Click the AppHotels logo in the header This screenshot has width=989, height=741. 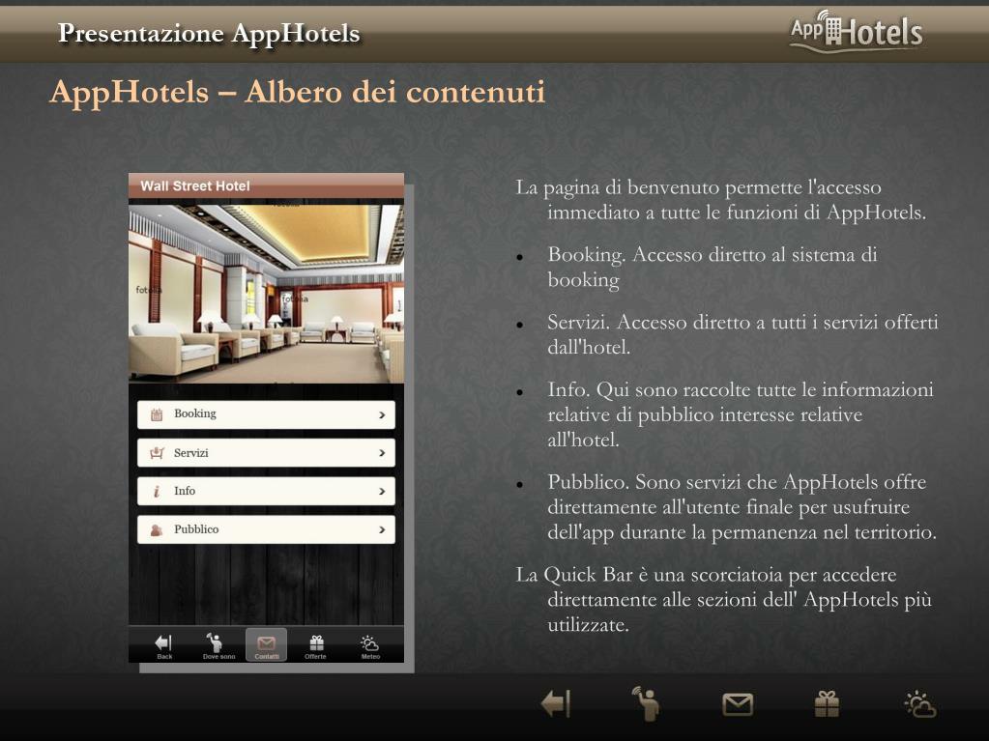(857, 31)
